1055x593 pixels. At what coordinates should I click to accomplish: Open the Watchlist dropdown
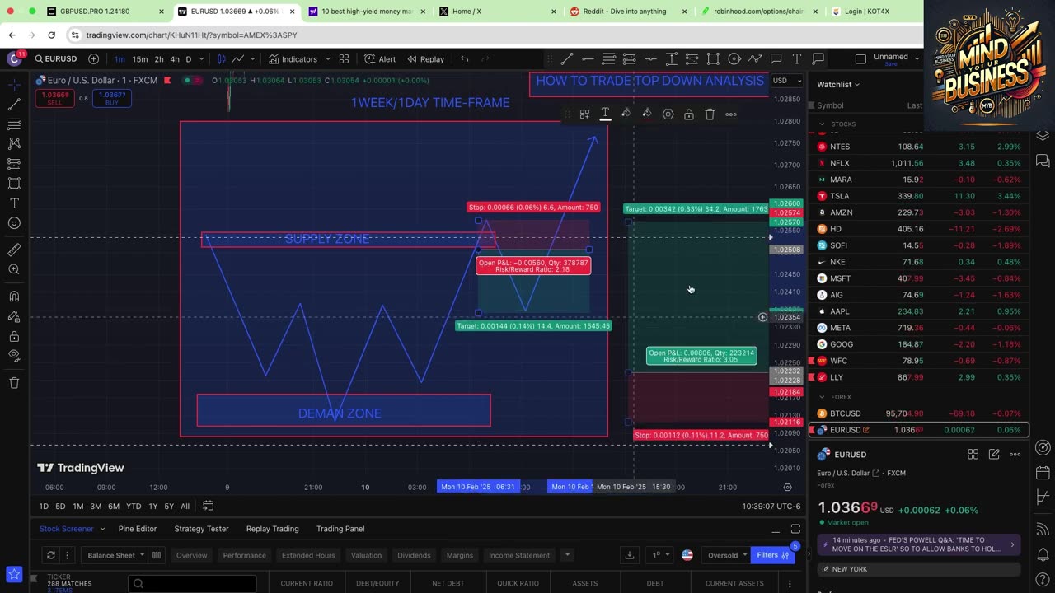click(x=838, y=84)
